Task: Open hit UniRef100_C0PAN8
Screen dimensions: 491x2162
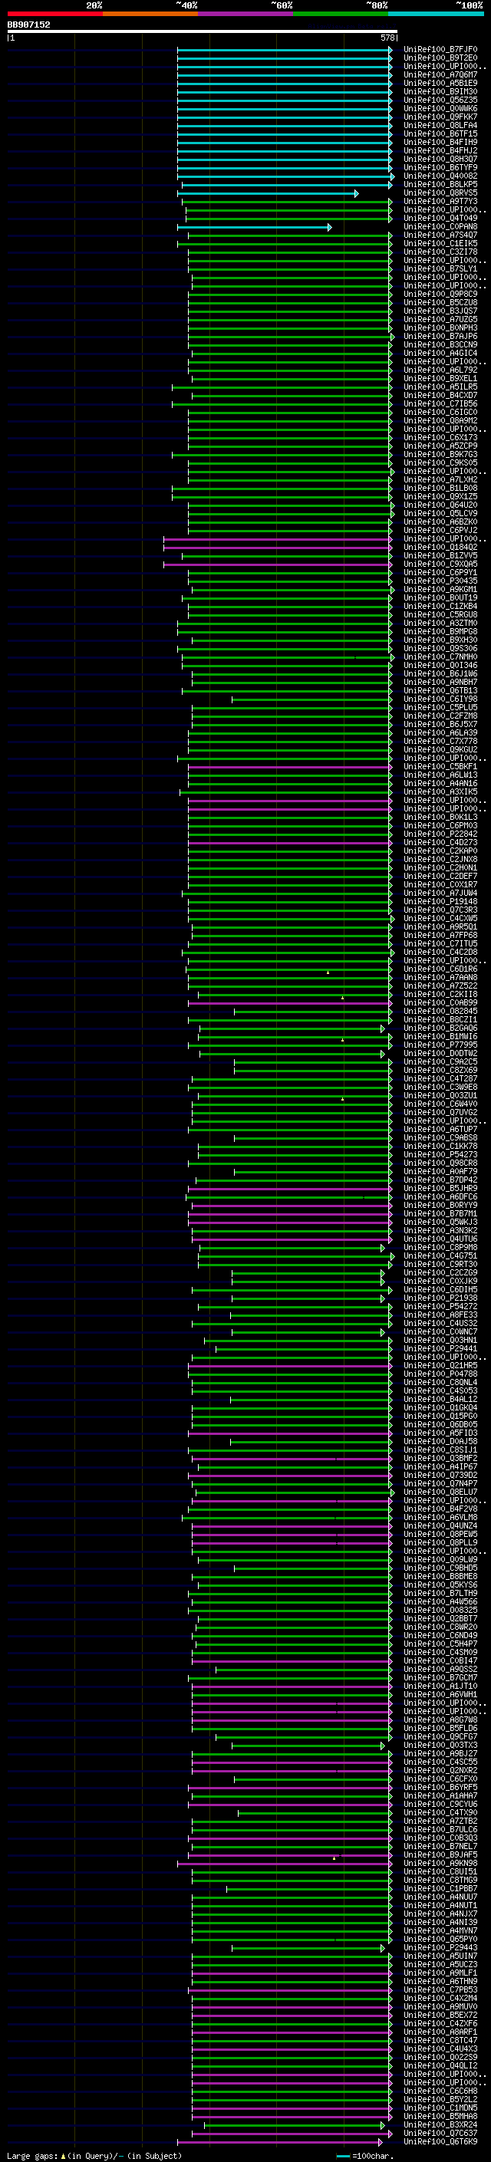Action: click(x=440, y=226)
